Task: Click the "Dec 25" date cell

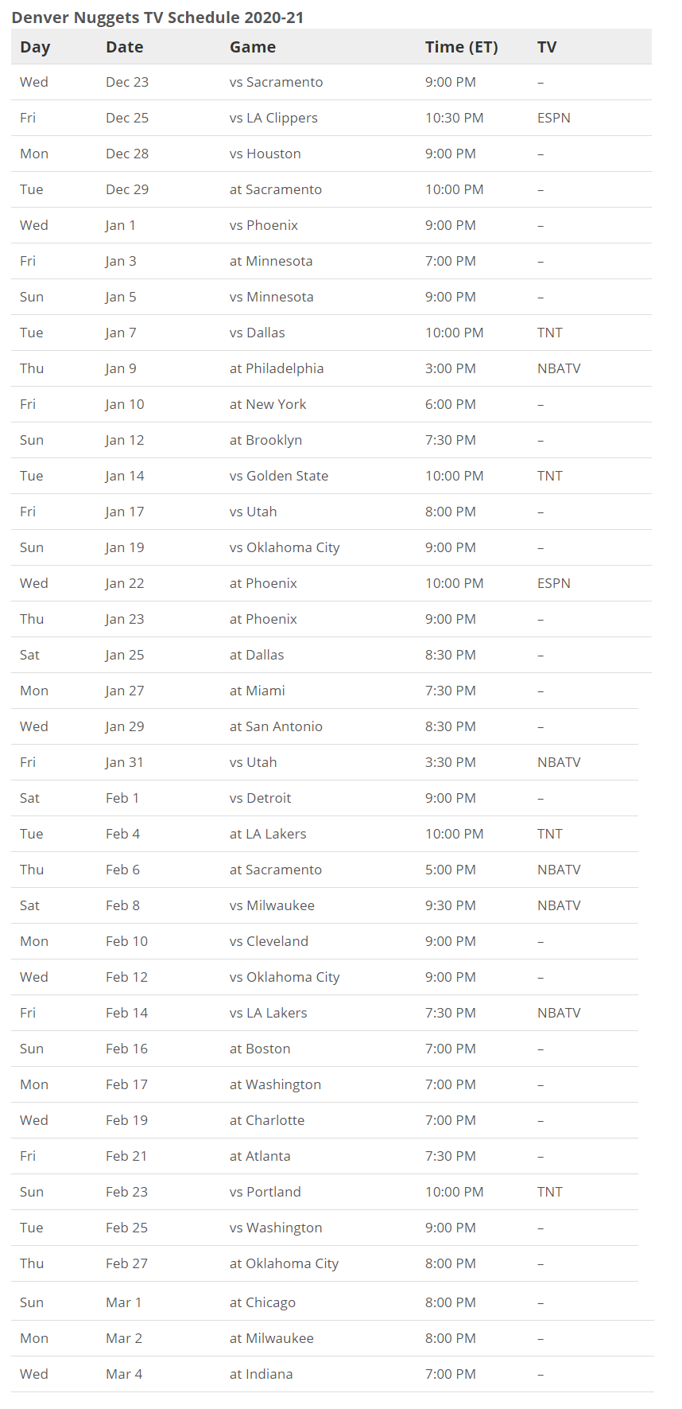Action: pos(127,118)
